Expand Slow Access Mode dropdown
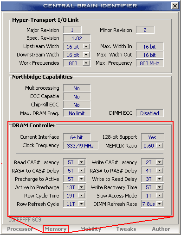This screenshot has height=235, width=181. (x=160, y=196)
